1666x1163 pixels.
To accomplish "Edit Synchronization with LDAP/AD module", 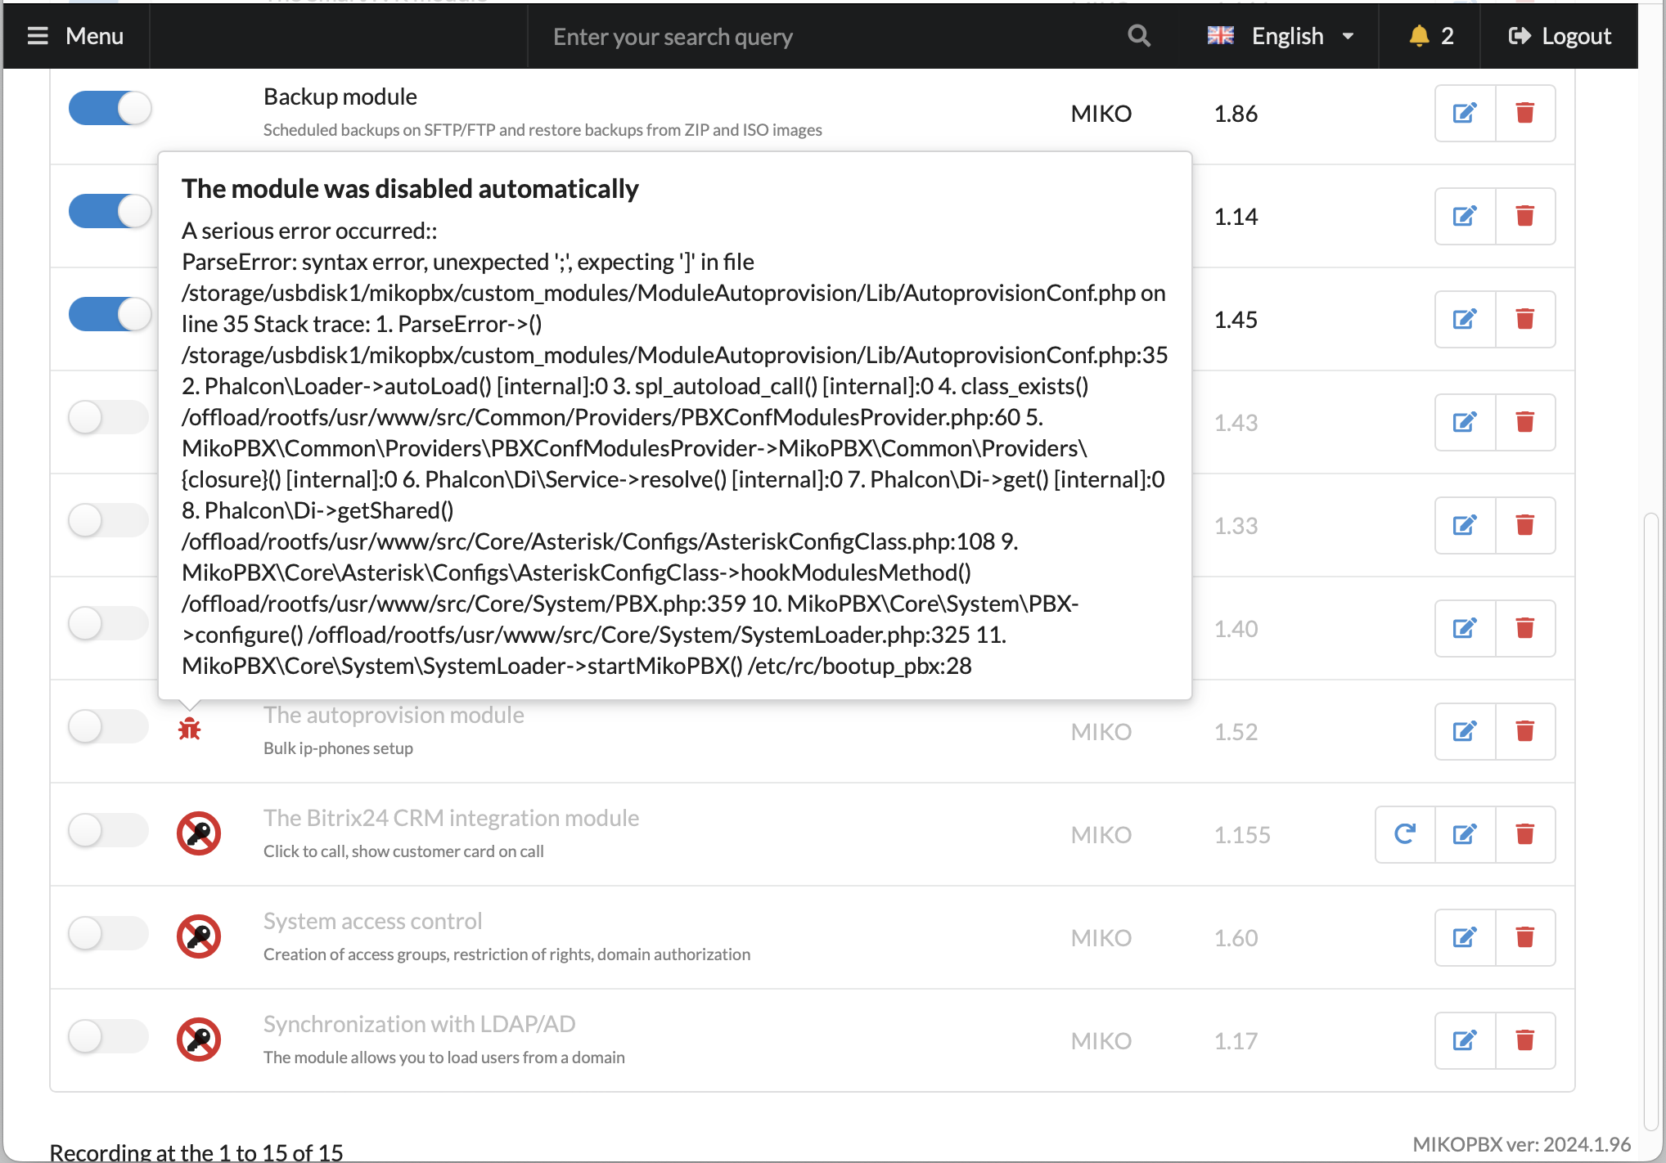I will pyautogui.click(x=1465, y=1040).
